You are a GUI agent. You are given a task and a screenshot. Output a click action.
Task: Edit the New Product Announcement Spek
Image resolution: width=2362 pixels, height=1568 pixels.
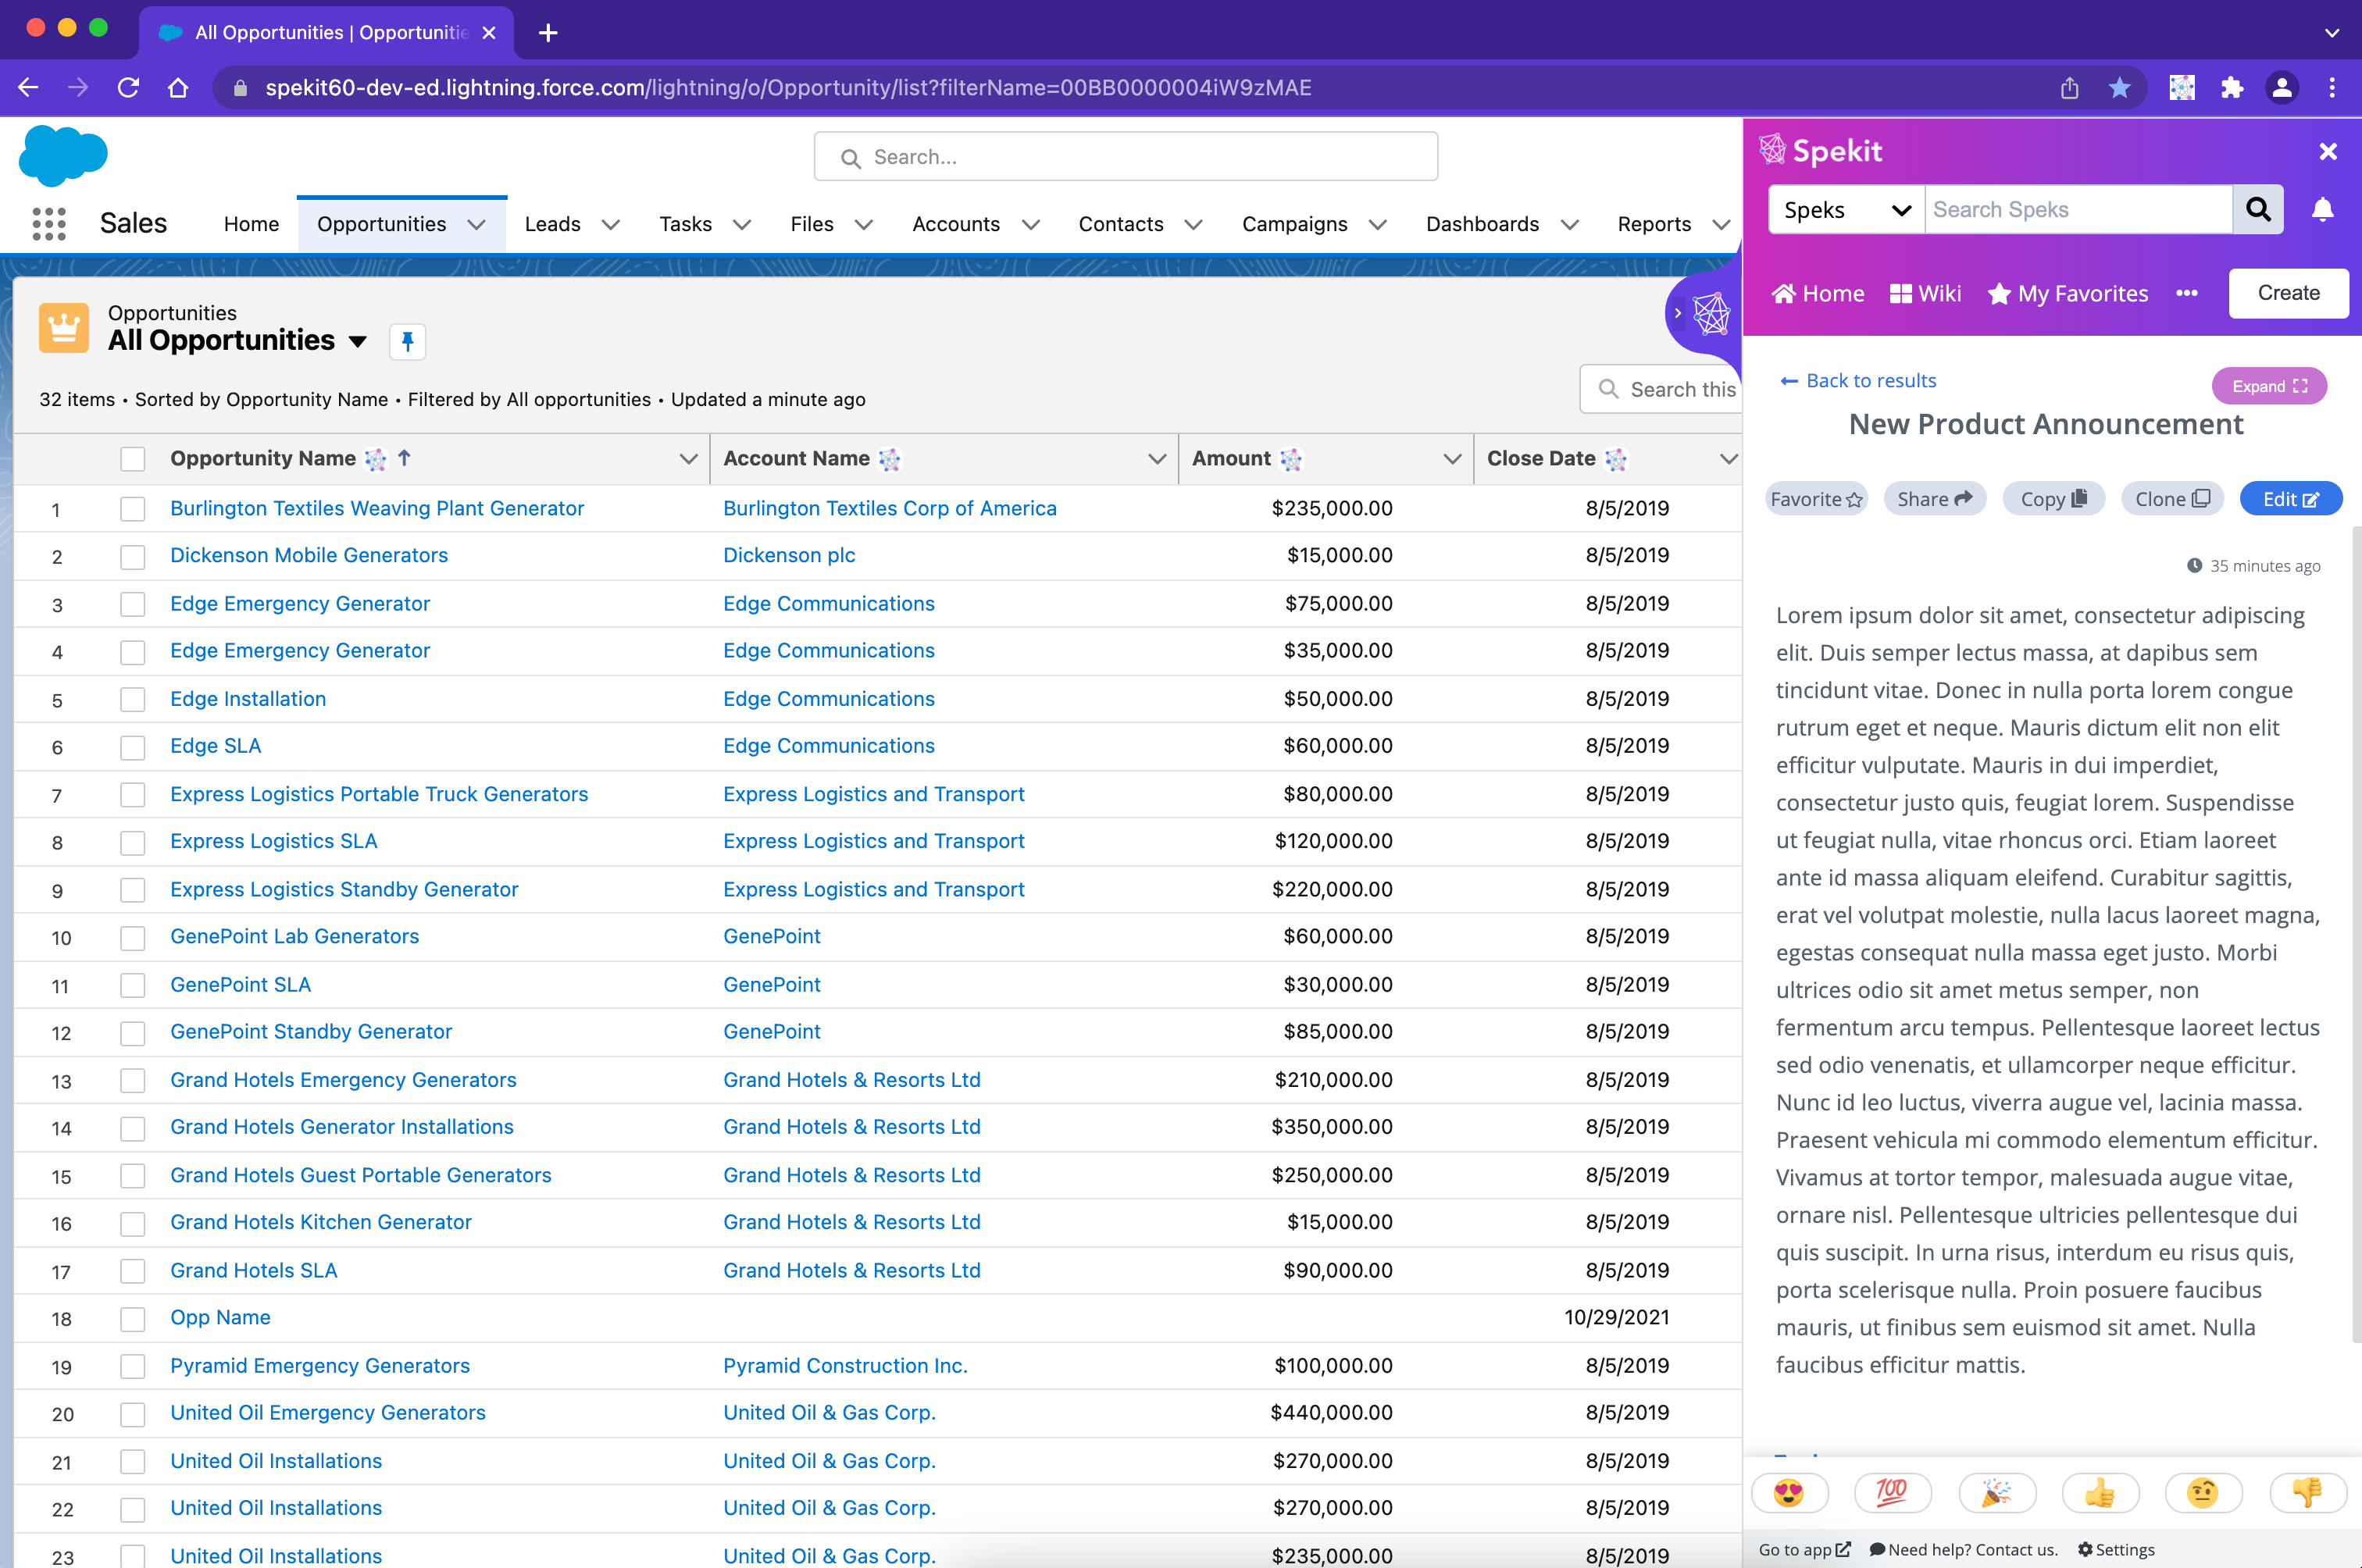point(2290,499)
